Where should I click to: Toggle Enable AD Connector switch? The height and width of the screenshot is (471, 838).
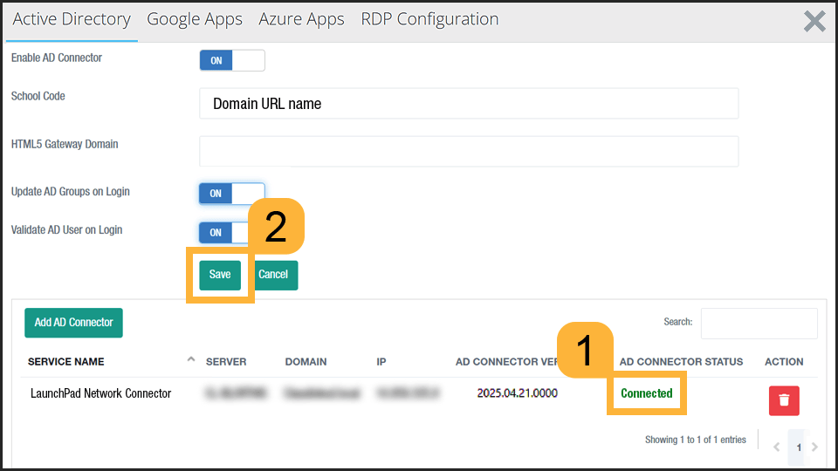tap(232, 60)
